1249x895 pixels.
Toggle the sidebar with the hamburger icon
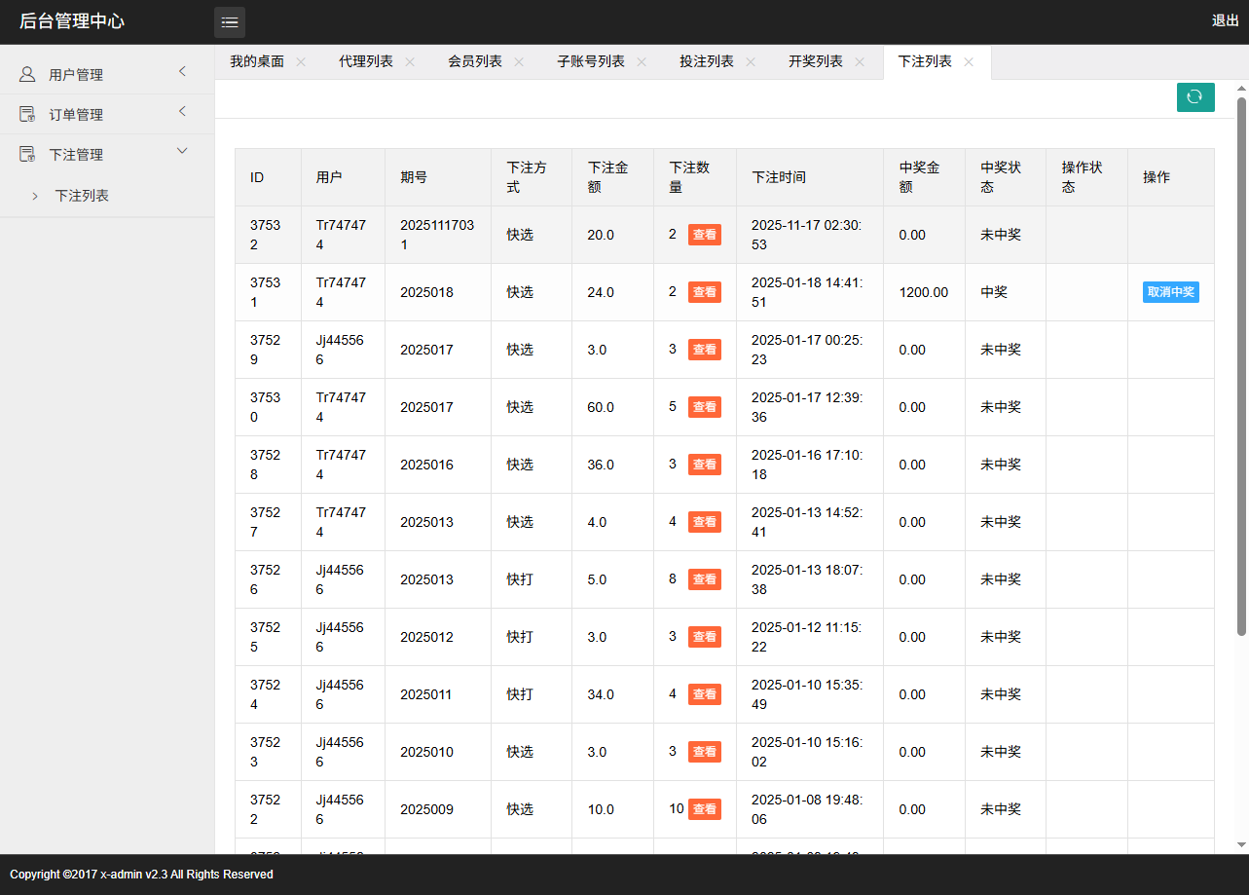[x=230, y=21]
